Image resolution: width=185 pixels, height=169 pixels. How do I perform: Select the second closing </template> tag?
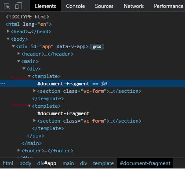(x=48, y=128)
